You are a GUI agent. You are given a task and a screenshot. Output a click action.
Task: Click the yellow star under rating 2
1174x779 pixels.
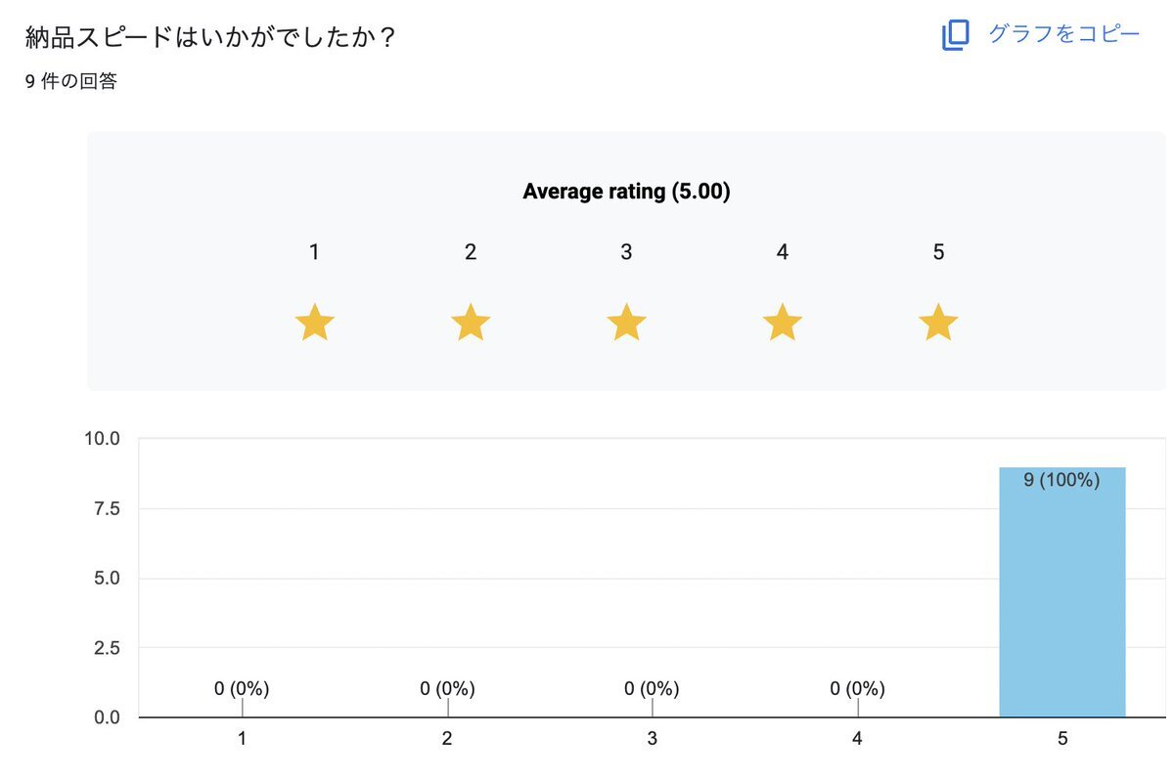pyautogui.click(x=471, y=322)
